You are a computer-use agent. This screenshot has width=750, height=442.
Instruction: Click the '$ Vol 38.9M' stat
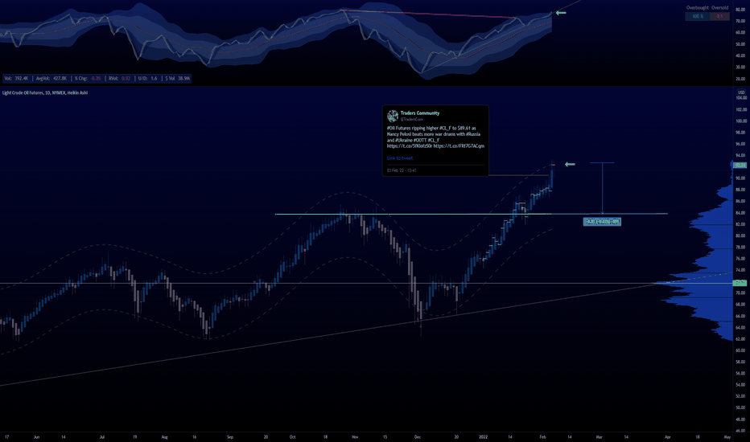pyautogui.click(x=178, y=79)
